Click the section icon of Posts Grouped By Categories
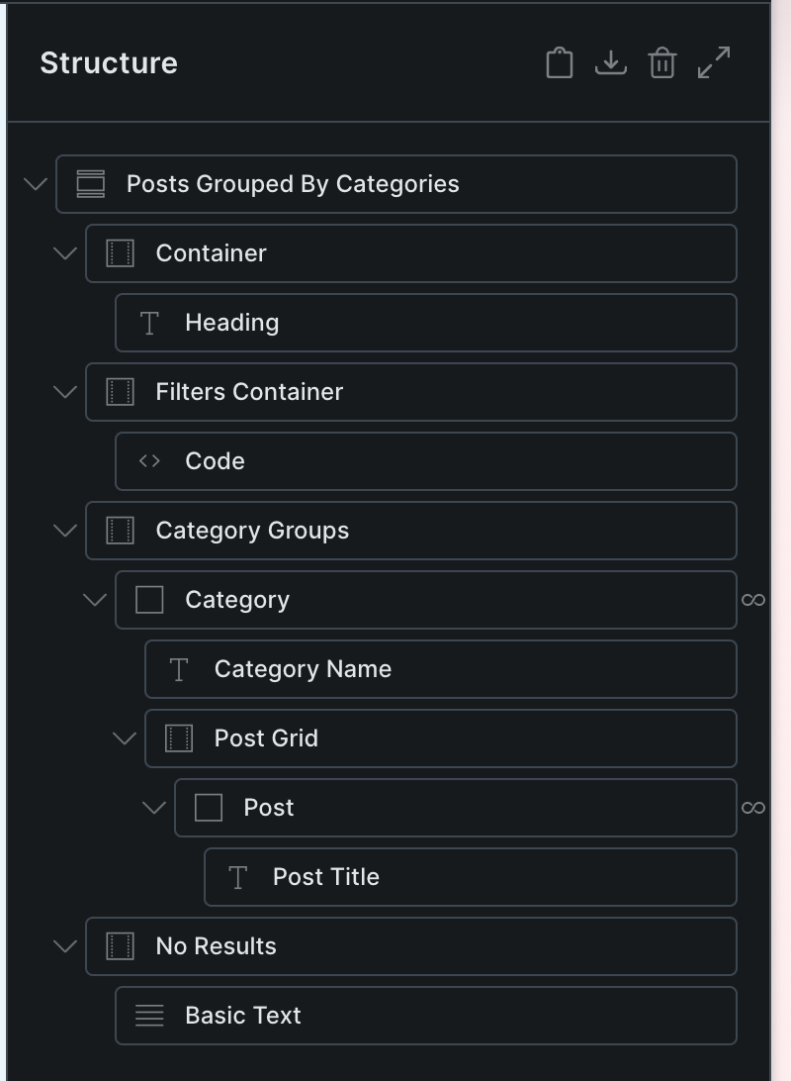 click(x=91, y=184)
